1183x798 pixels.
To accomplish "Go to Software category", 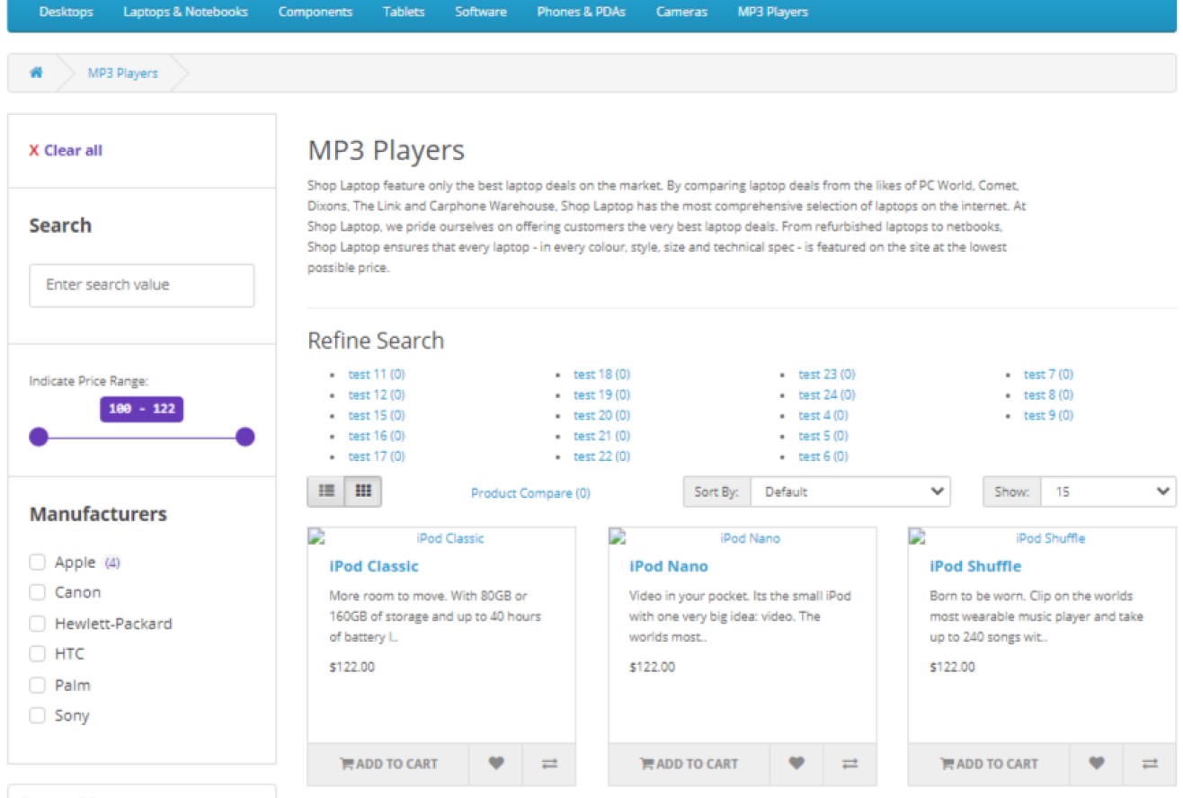I will (x=481, y=13).
